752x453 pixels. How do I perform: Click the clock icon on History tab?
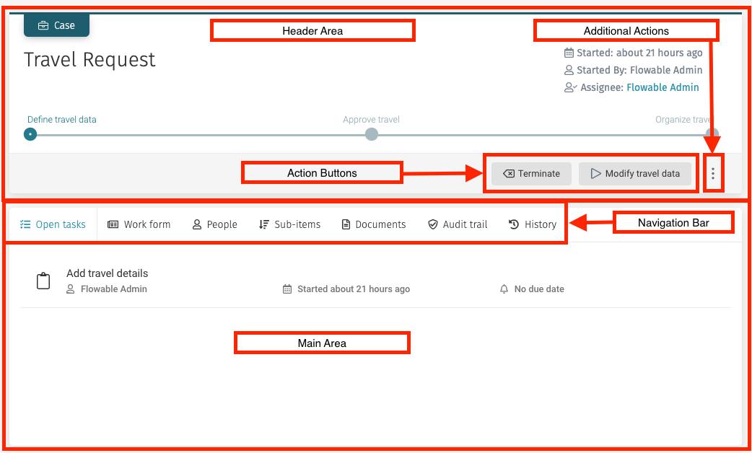(513, 224)
